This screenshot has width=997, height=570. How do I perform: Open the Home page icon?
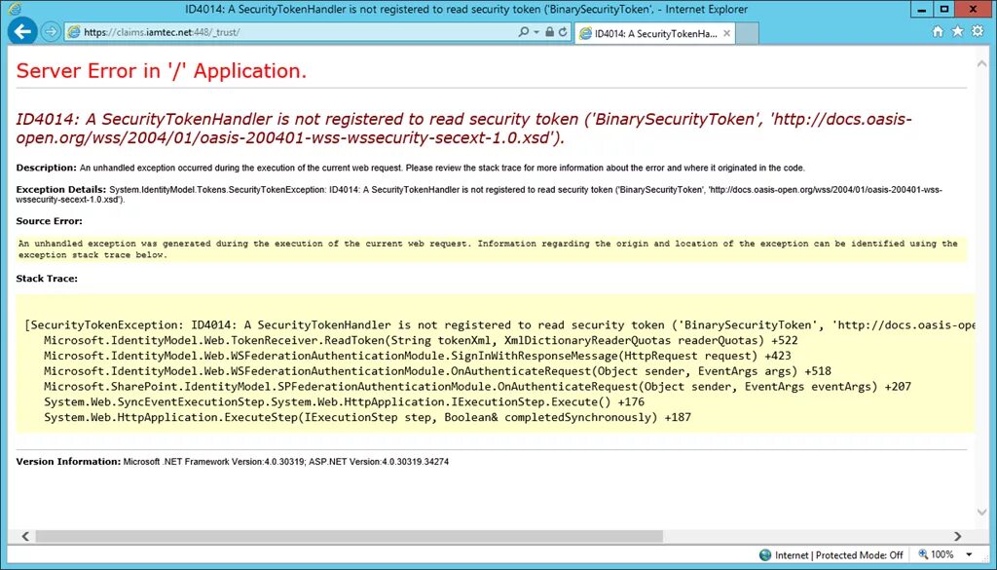click(x=938, y=32)
